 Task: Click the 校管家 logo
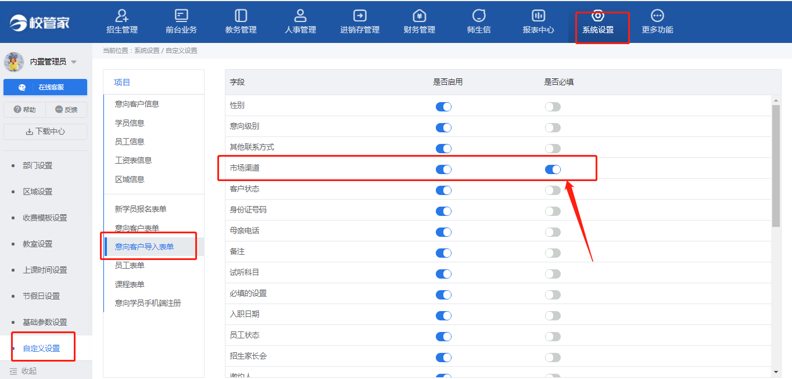40,23
